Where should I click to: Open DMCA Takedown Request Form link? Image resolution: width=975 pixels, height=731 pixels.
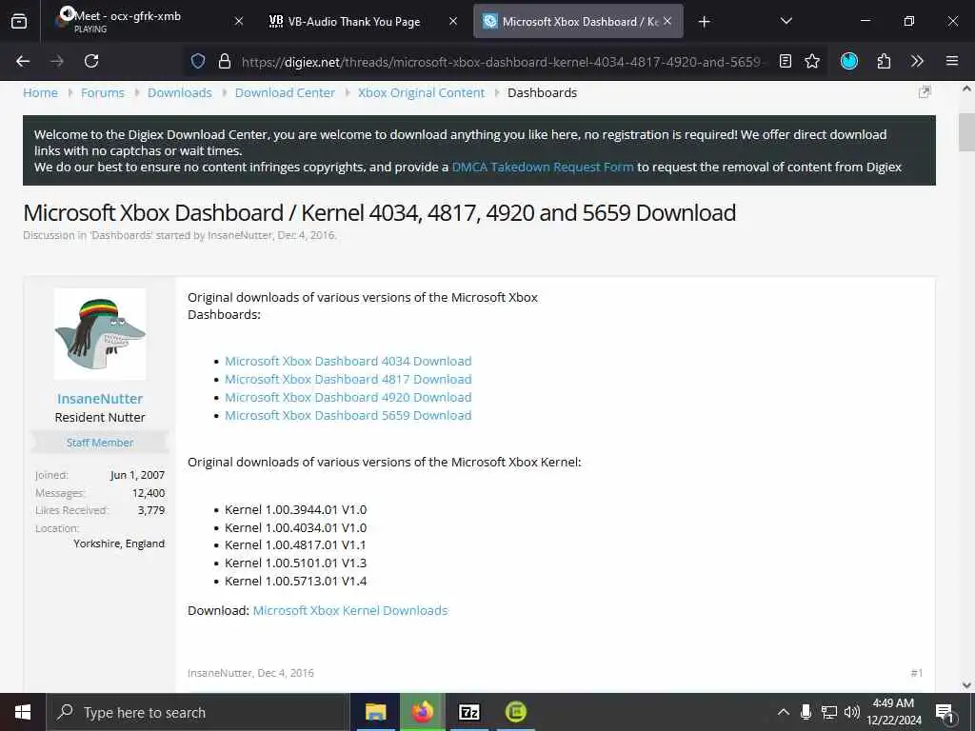pyautogui.click(x=543, y=168)
